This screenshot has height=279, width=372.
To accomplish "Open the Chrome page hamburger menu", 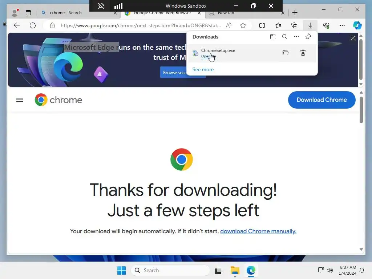I will 20,100.
